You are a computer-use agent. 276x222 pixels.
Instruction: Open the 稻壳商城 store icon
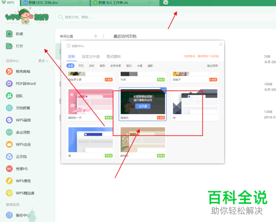coord(9,72)
